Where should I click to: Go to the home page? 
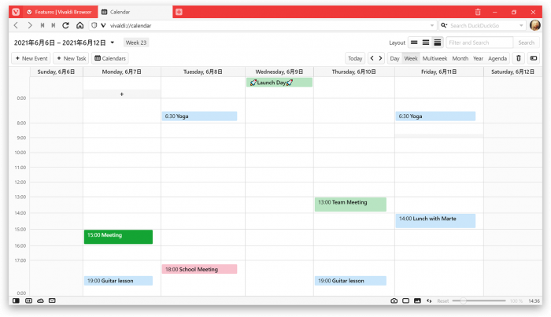pyautogui.click(x=80, y=25)
